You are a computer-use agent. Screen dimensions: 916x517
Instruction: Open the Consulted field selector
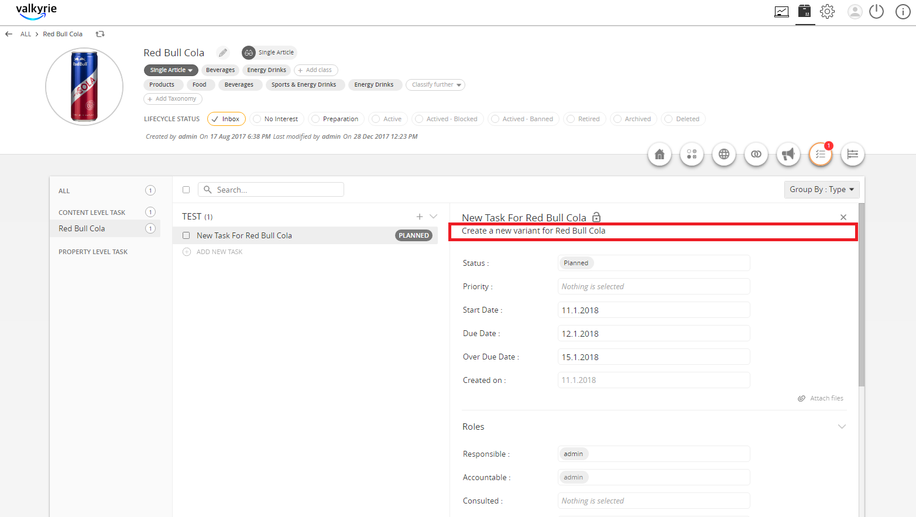click(654, 501)
